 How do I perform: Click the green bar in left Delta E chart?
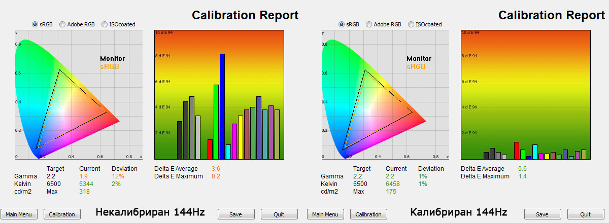point(216,122)
